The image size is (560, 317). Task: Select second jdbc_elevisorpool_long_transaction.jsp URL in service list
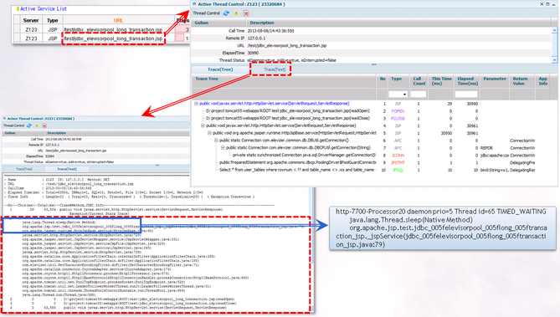point(113,38)
